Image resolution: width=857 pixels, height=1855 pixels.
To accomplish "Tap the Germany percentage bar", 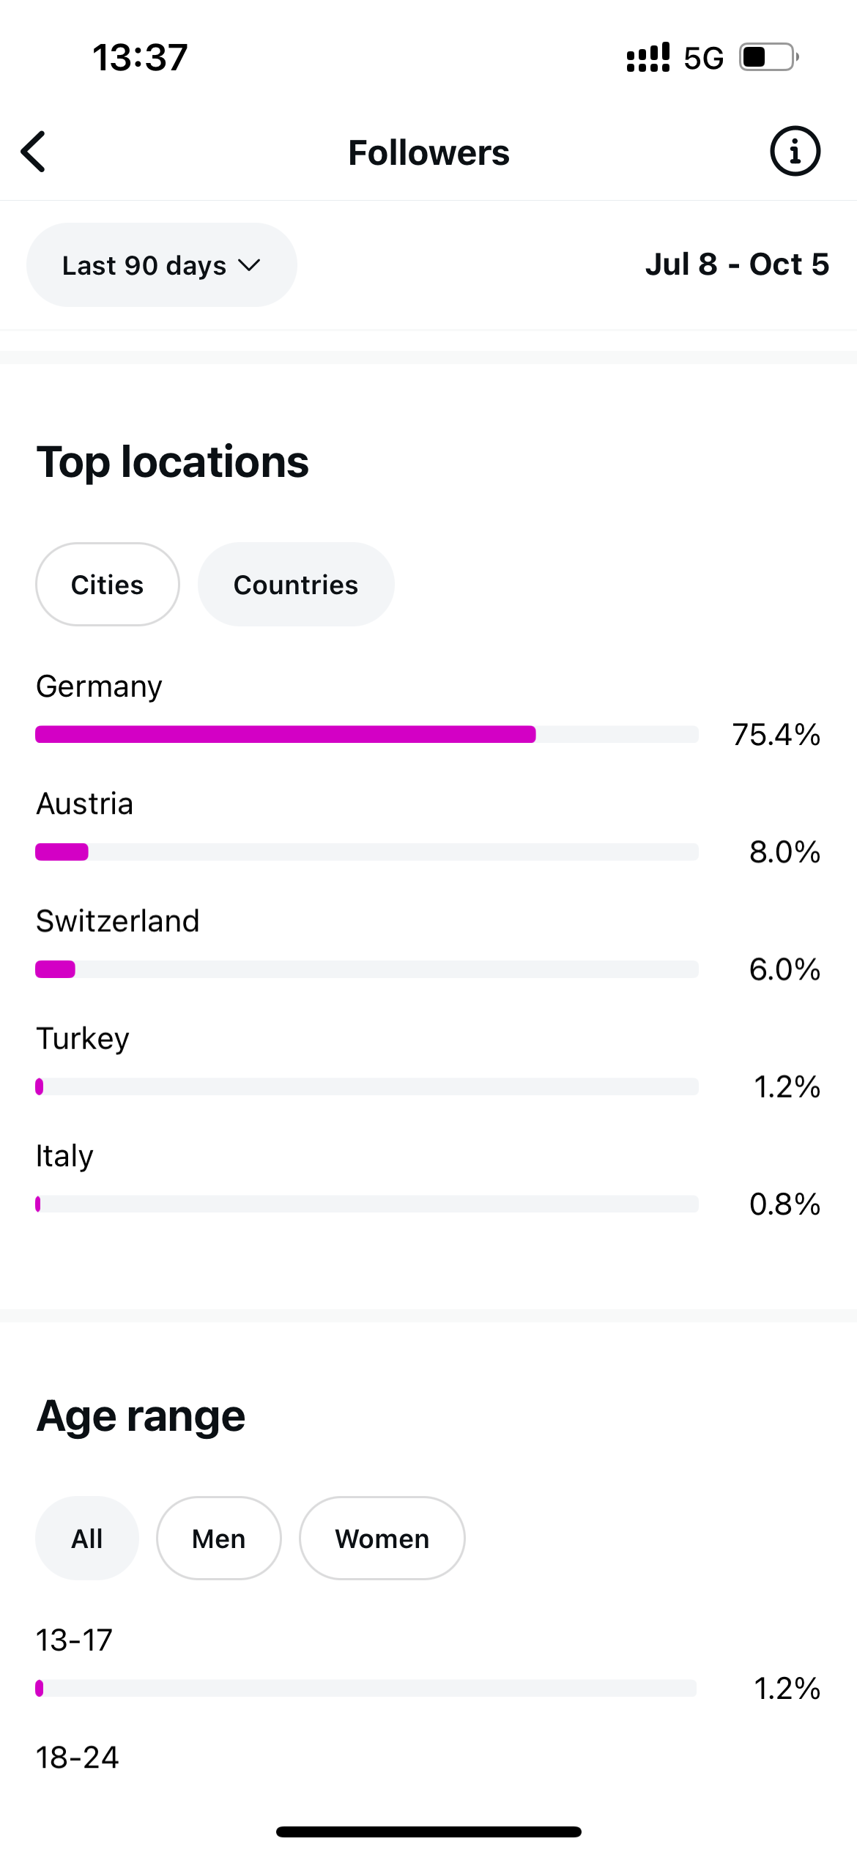I will [366, 734].
